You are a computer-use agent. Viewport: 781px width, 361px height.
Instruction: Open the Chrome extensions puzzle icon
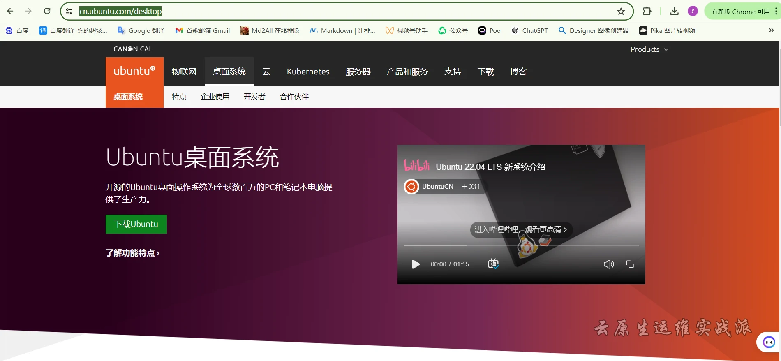pos(647,11)
